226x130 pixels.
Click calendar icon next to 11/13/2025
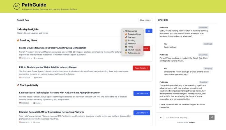pos(20,58)
